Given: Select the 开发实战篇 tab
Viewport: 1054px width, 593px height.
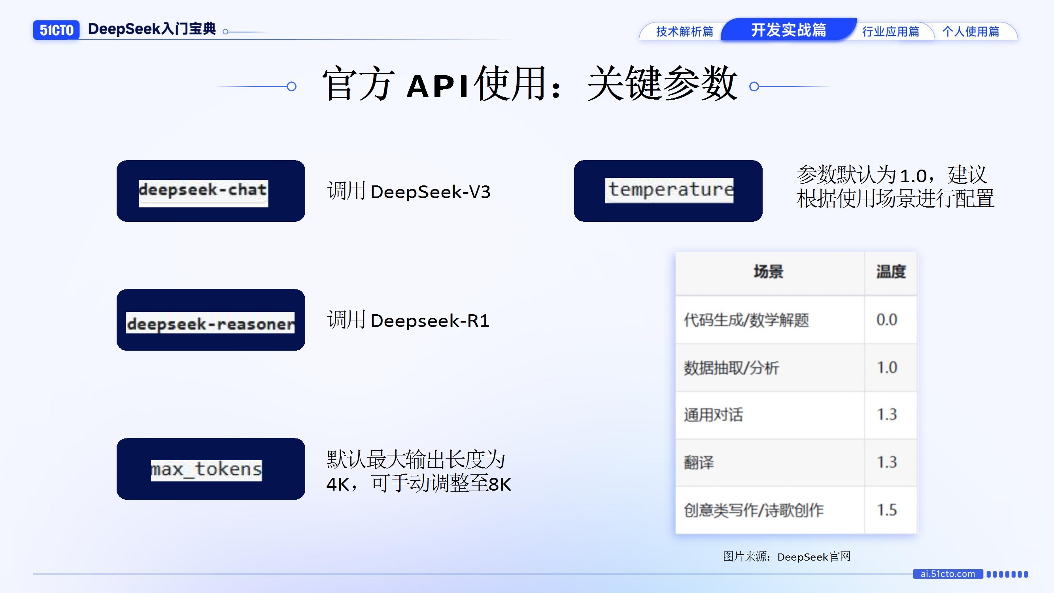Looking at the screenshot, I should 788,30.
